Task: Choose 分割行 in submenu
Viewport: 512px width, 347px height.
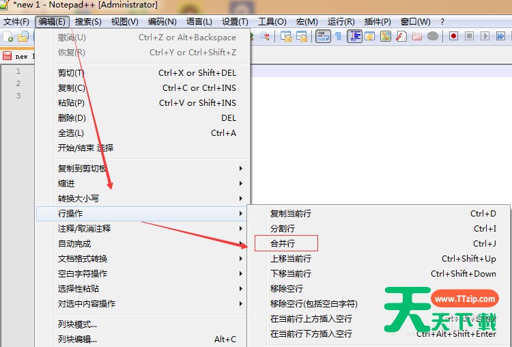Action: [x=378, y=229]
